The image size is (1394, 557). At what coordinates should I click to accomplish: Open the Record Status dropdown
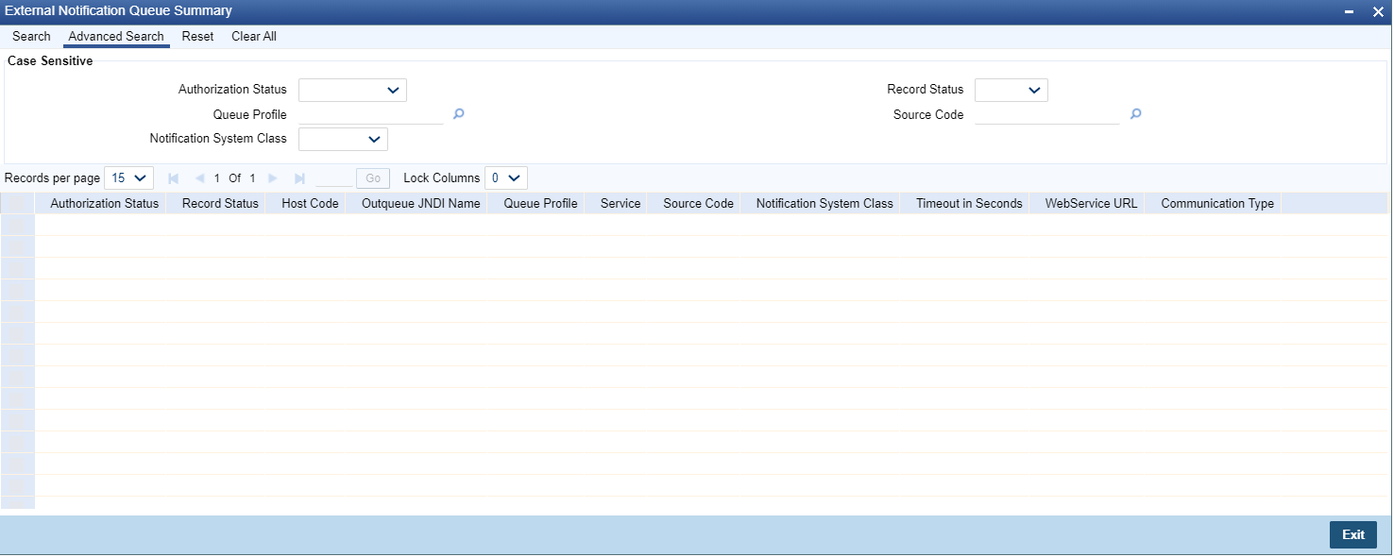point(1011,90)
